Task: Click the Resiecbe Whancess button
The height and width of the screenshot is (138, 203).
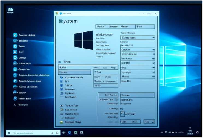Action: click(x=106, y=81)
